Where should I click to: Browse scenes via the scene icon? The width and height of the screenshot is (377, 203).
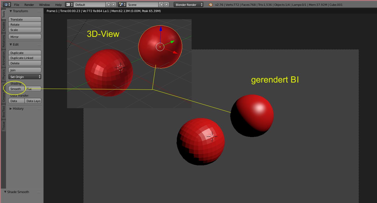[122, 5]
